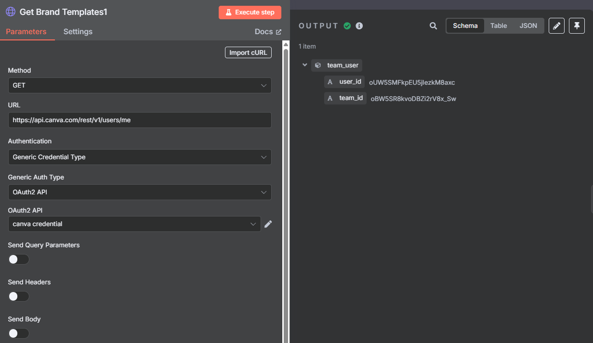Click the '1 item' count text

pos(307,46)
